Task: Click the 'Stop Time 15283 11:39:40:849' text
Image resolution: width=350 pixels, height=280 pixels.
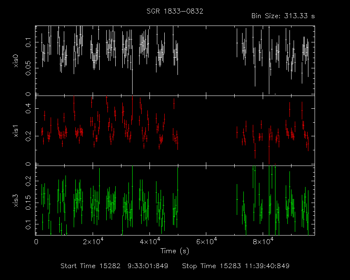Action: pyautogui.click(x=236, y=266)
